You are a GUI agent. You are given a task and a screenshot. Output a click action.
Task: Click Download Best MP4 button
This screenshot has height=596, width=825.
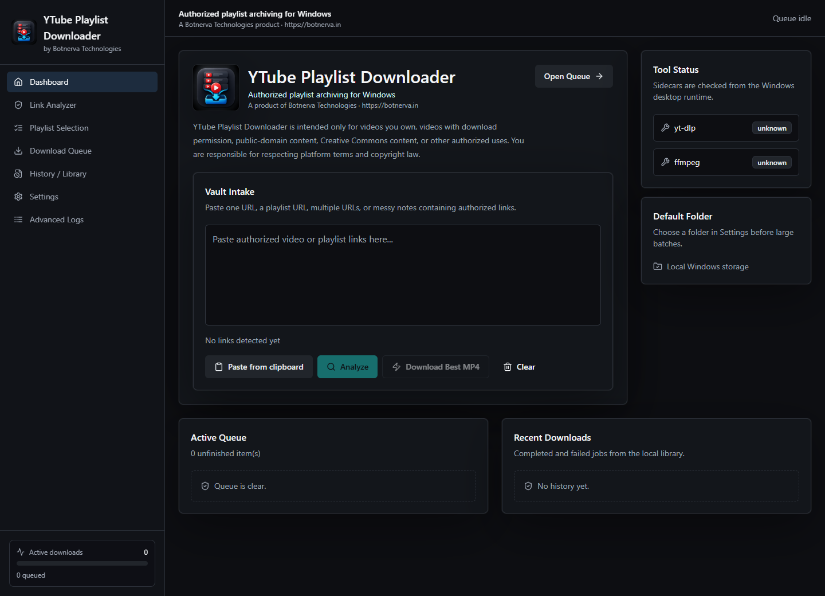pos(435,367)
